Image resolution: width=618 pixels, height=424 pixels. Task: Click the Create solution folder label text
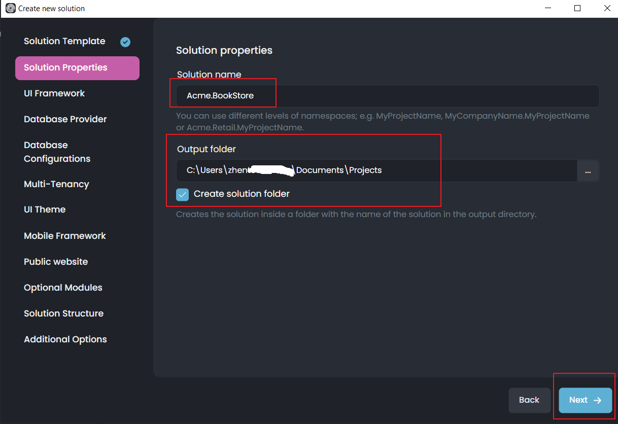pyautogui.click(x=242, y=194)
